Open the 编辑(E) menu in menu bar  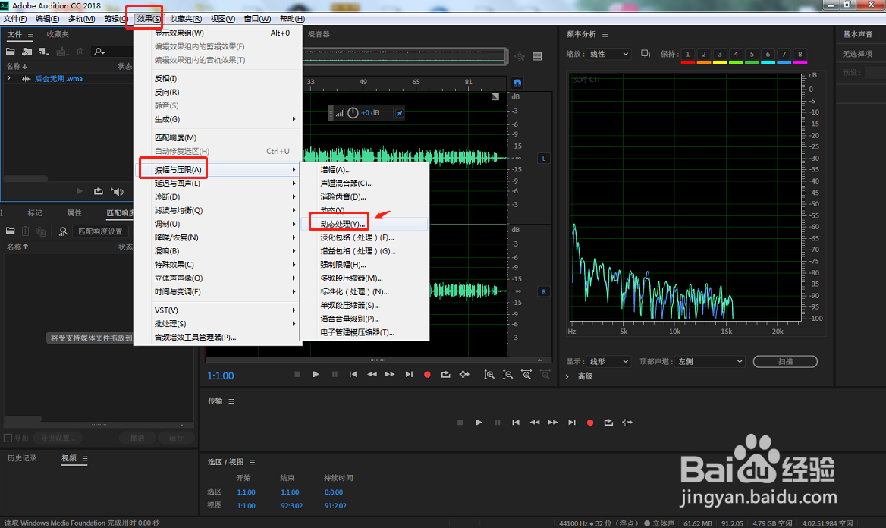[x=48, y=19]
